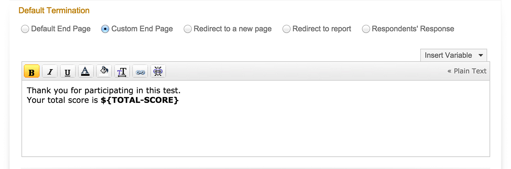
Task: Click the insert hyperlink chain icon
Action: [x=140, y=71]
